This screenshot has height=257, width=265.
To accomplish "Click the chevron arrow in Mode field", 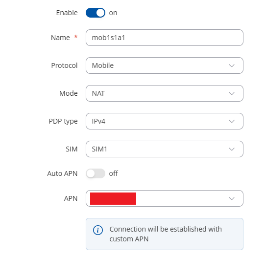I will pyautogui.click(x=232, y=93).
